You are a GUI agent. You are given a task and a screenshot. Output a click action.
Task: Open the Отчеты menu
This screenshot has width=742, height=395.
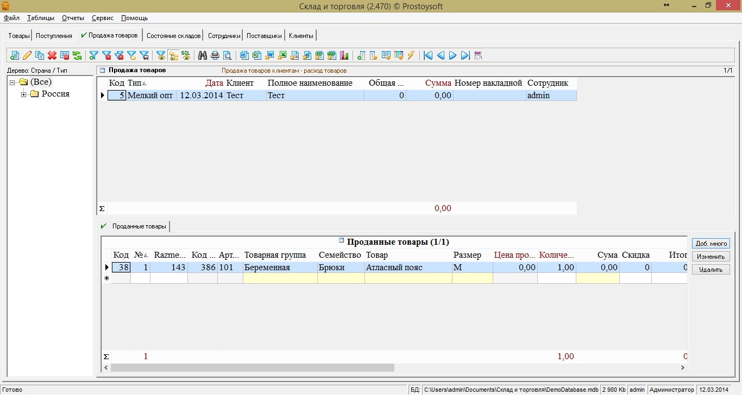[x=73, y=18]
